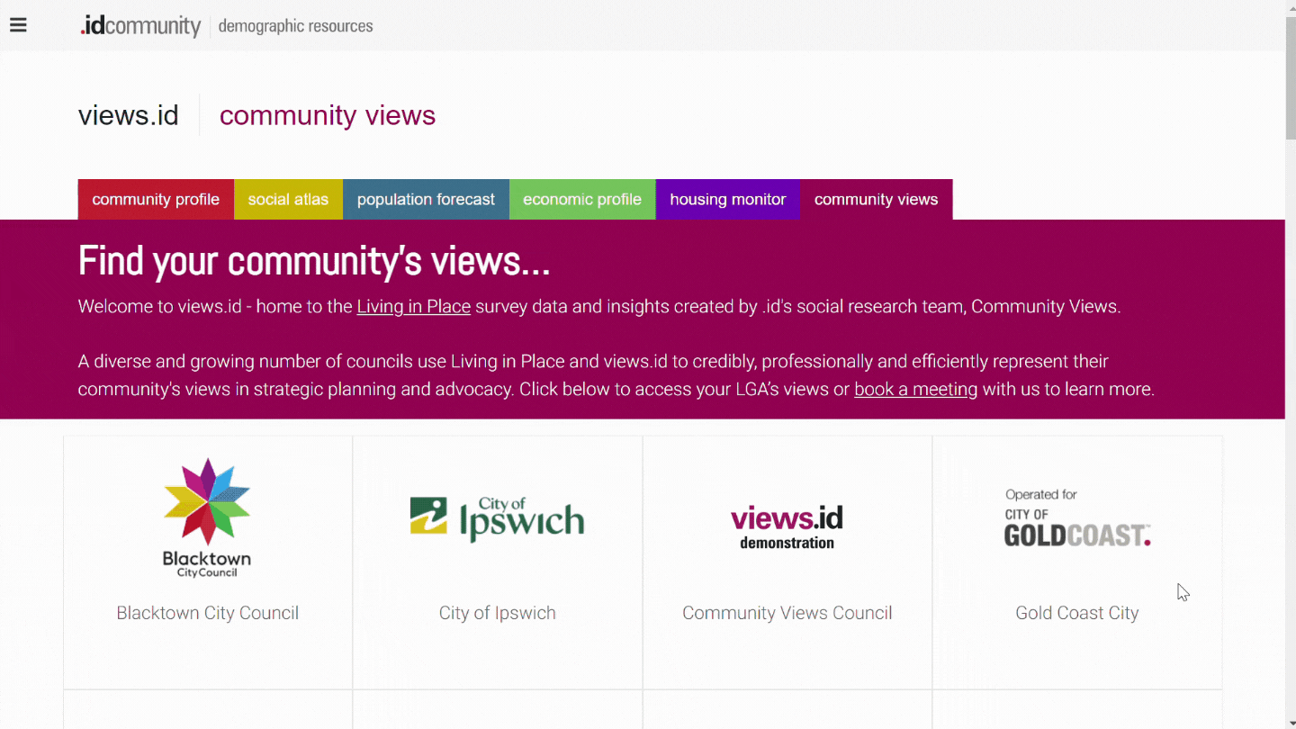Follow the Living in Place link

tap(413, 307)
